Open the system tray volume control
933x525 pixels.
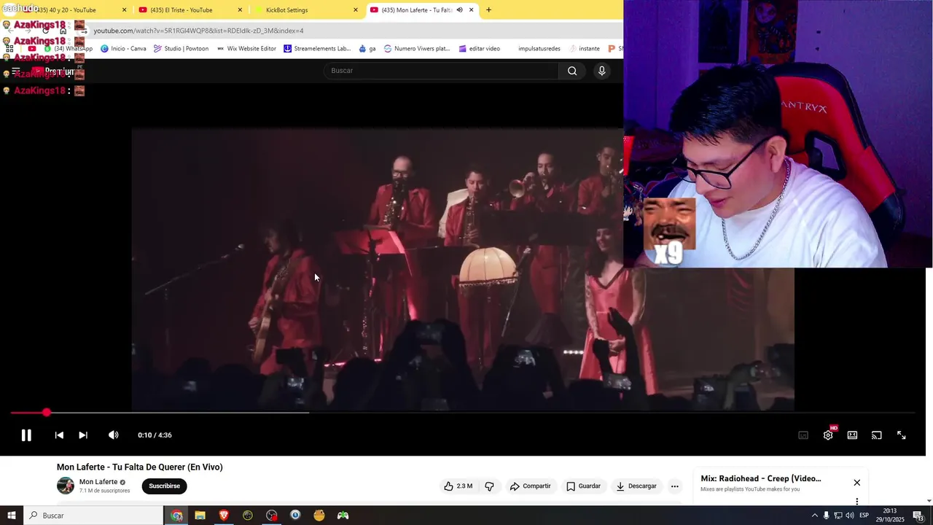point(849,516)
